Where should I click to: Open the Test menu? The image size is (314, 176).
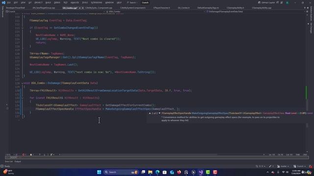[65, 2]
